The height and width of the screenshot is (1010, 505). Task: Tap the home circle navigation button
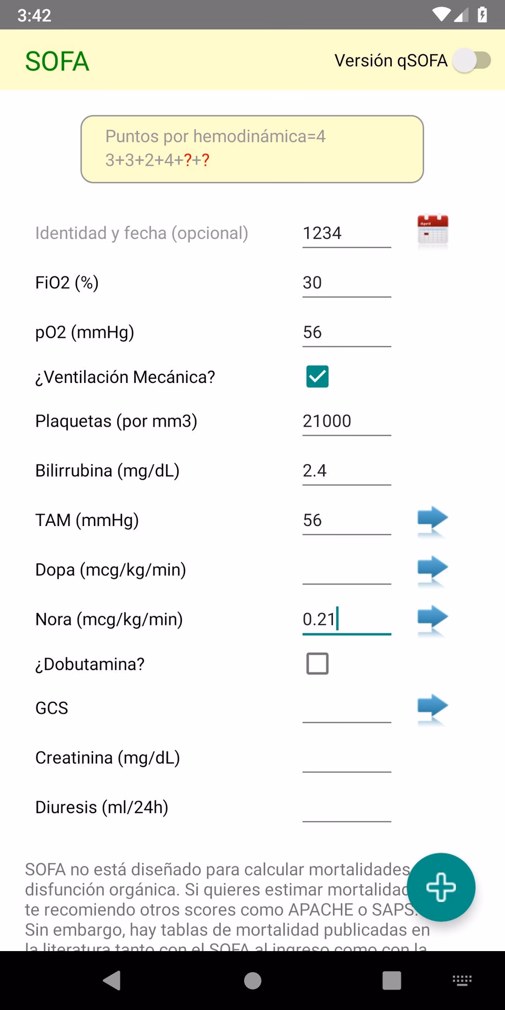(x=252, y=979)
